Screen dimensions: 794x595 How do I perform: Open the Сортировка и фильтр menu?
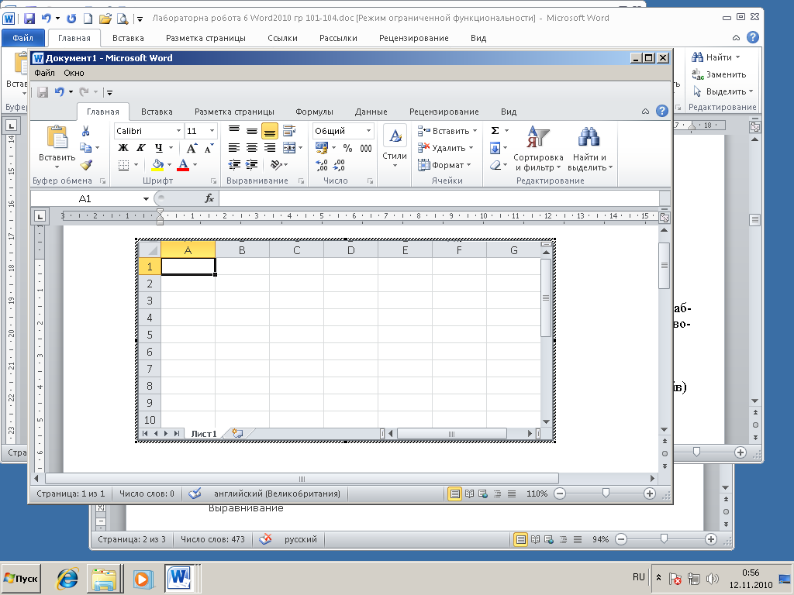538,149
